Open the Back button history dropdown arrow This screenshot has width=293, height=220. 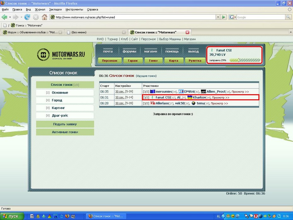(10, 17)
